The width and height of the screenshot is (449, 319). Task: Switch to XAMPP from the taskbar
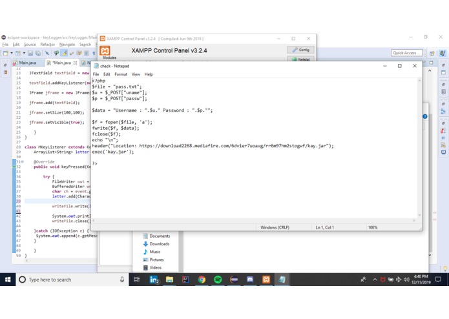(x=266, y=280)
